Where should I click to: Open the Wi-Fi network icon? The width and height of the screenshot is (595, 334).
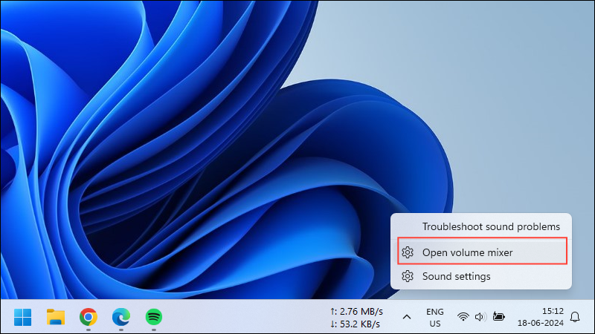(463, 317)
